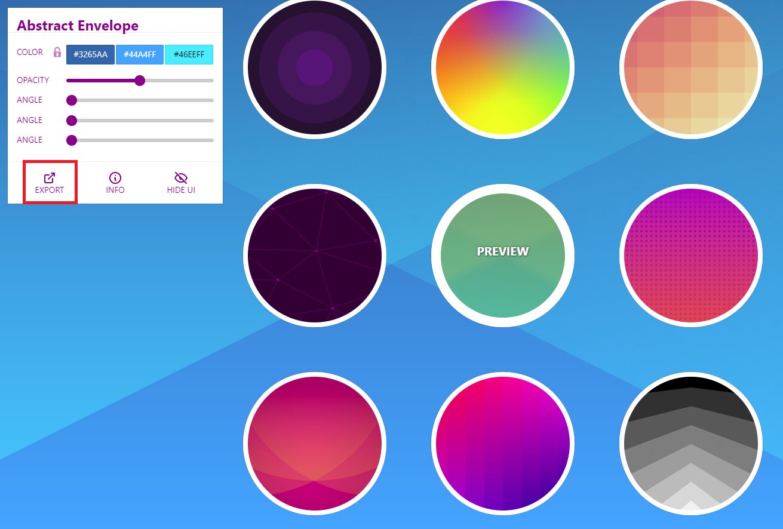Click the first ANGLE slider handle
783x529 pixels.
[72, 100]
